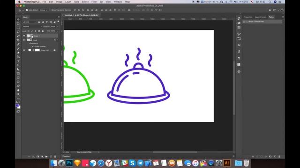Open the Layer menu
The height and width of the screenshot is (168, 300).
click(68, 2)
